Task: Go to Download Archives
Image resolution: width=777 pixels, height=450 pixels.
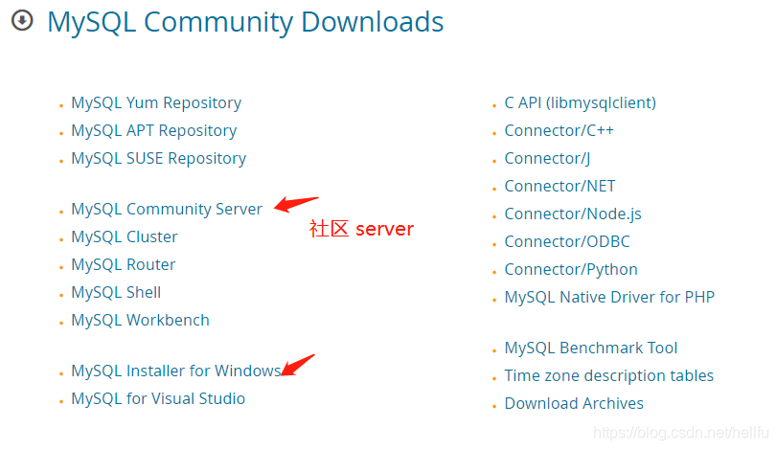Action: point(574,403)
